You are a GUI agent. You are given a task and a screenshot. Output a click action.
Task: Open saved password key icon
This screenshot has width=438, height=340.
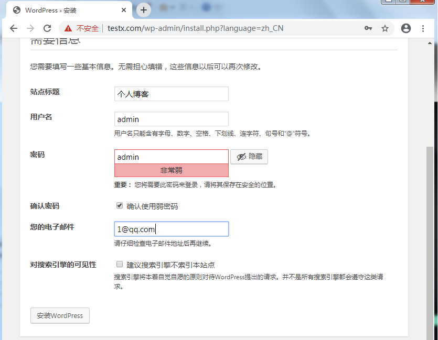click(368, 28)
